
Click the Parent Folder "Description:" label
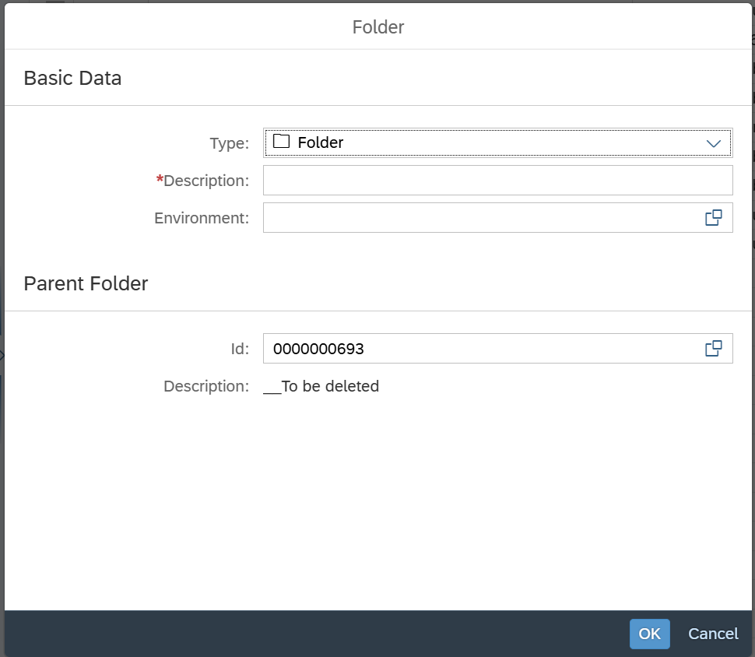tap(206, 386)
